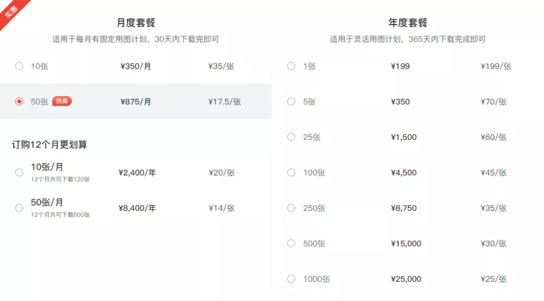544x301 pixels.
Task: Select the 50张 monthly plan radio button
Action: [19, 101]
